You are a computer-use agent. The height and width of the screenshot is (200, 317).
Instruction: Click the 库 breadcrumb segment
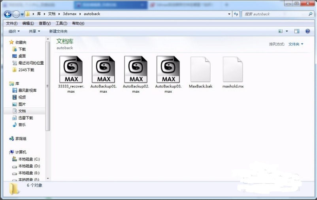pos(39,14)
